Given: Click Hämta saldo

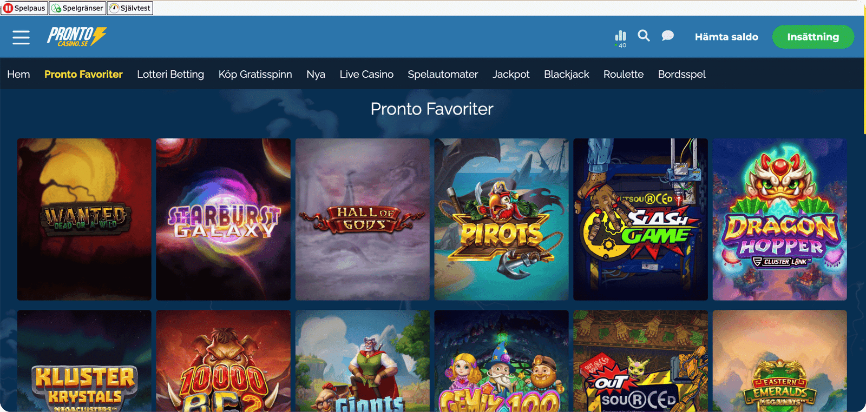Looking at the screenshot, I should coord(726,37).
